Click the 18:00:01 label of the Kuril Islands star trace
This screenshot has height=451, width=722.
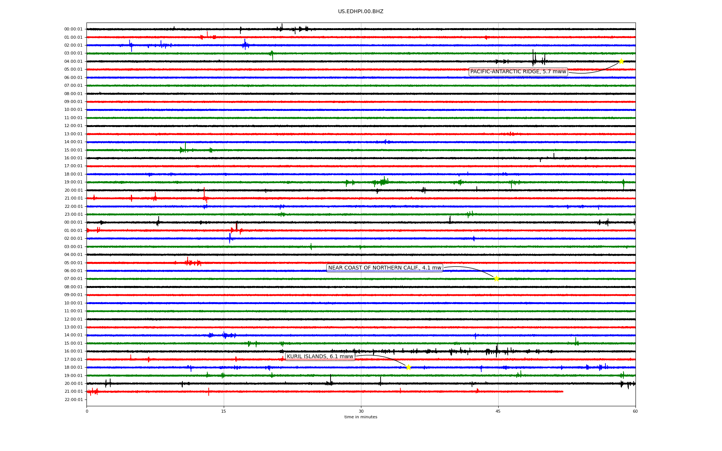(x=73, y=368)
